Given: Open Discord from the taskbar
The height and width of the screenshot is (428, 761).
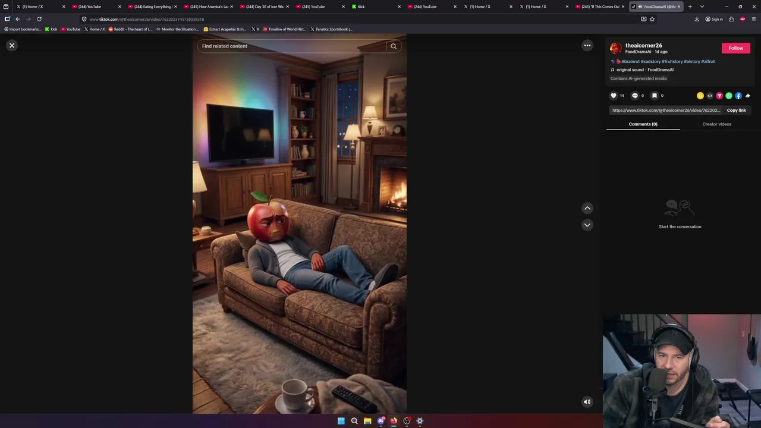Looking at the screenshot, I should 380,421.
